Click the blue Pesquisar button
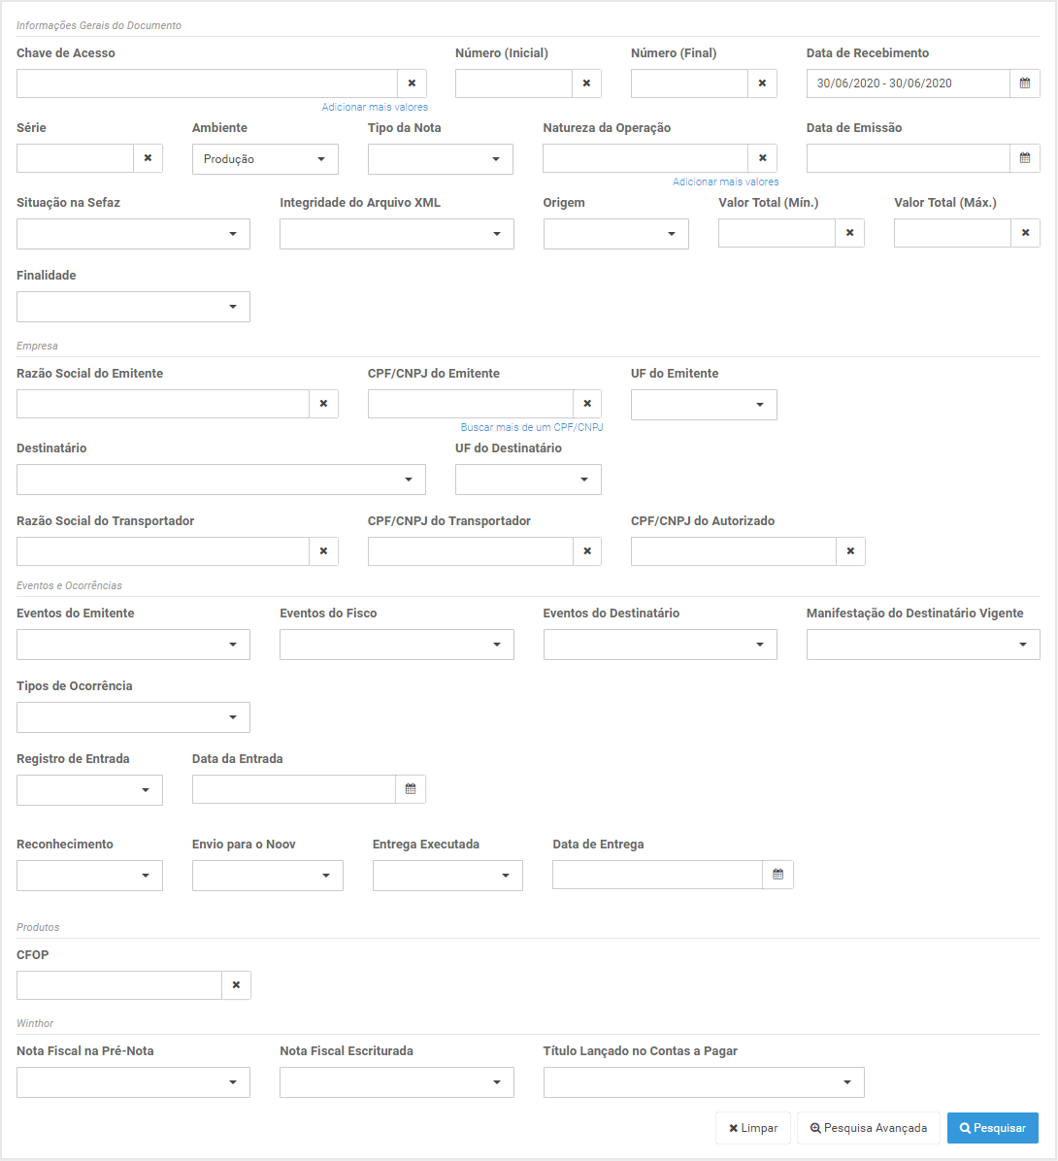The width and height of the screenshot is (1058, 1161). tap(993, 1128)
